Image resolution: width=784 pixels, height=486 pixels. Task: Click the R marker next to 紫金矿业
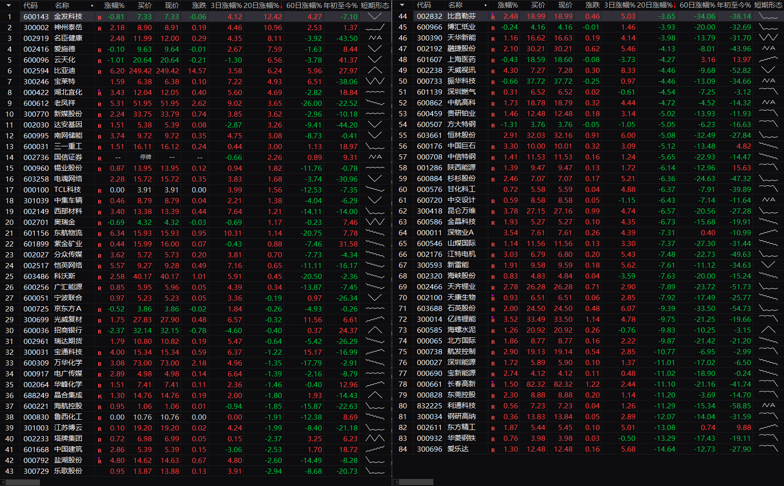100,245
